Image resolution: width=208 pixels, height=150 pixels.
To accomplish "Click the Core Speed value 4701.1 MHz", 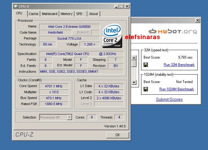I will click(x=54, y=86).
